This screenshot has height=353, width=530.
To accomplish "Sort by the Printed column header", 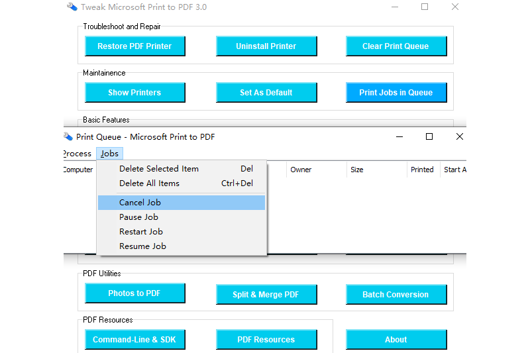I will tap(423, 170).
